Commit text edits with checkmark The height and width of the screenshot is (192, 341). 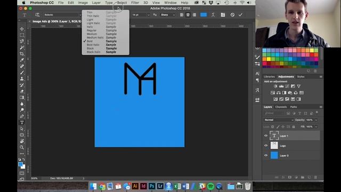coord(240,15)
